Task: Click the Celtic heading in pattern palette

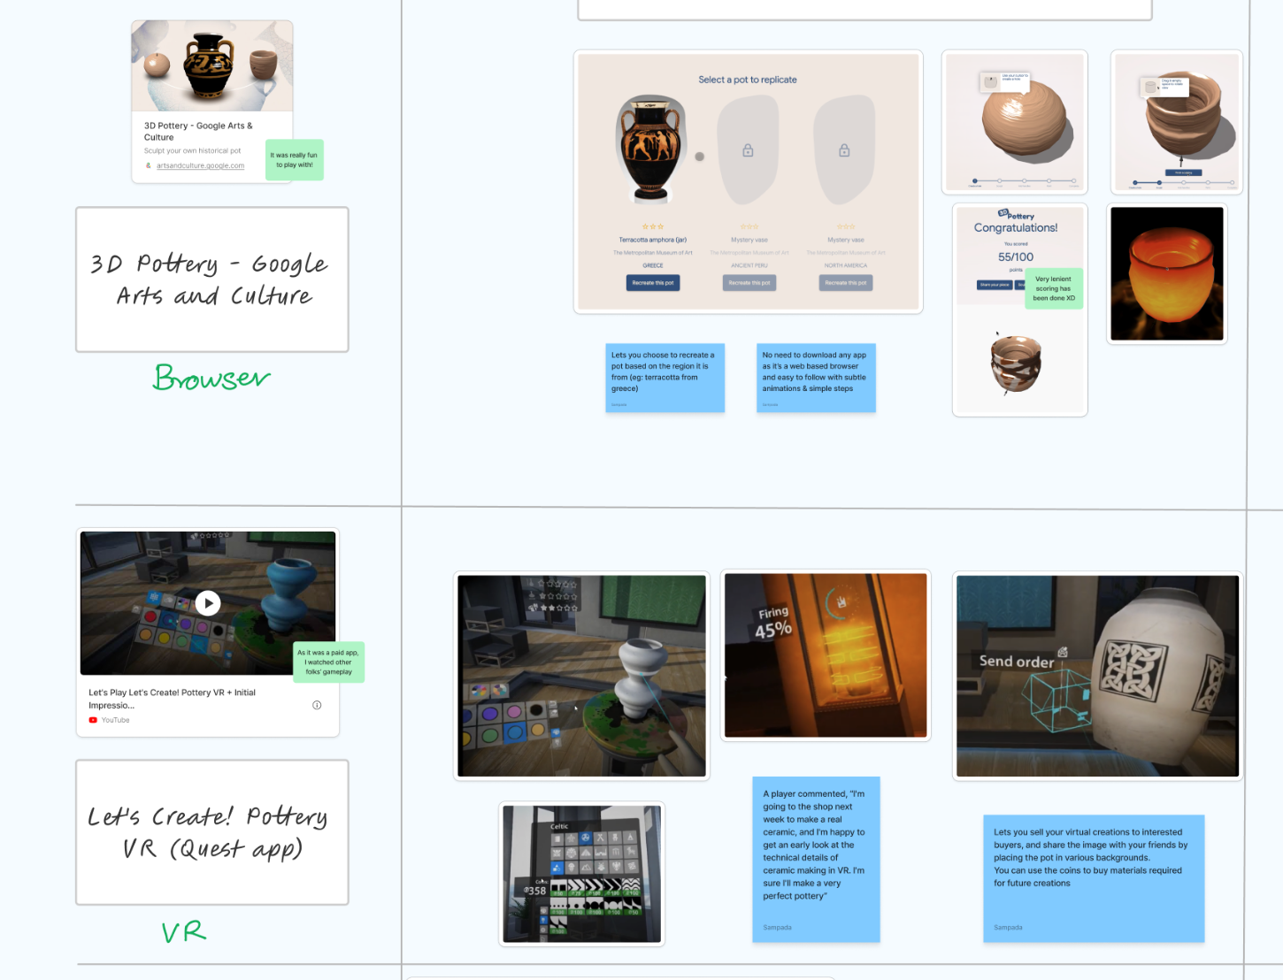Action: (x=559, y=826)
